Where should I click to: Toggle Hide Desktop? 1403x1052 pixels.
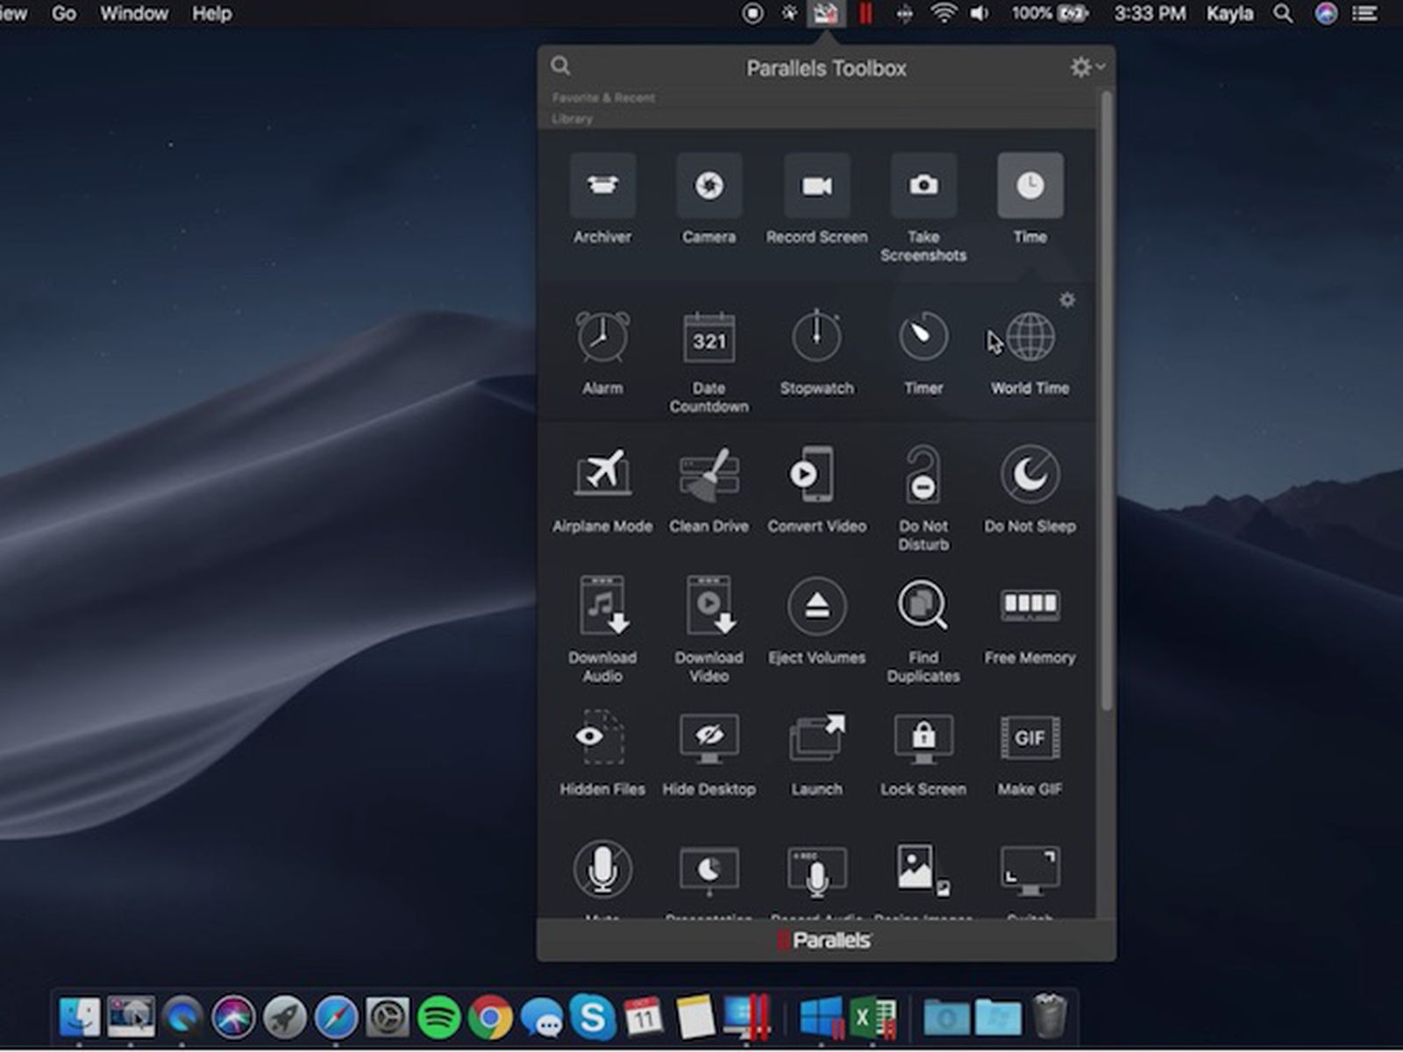point(709,736)
